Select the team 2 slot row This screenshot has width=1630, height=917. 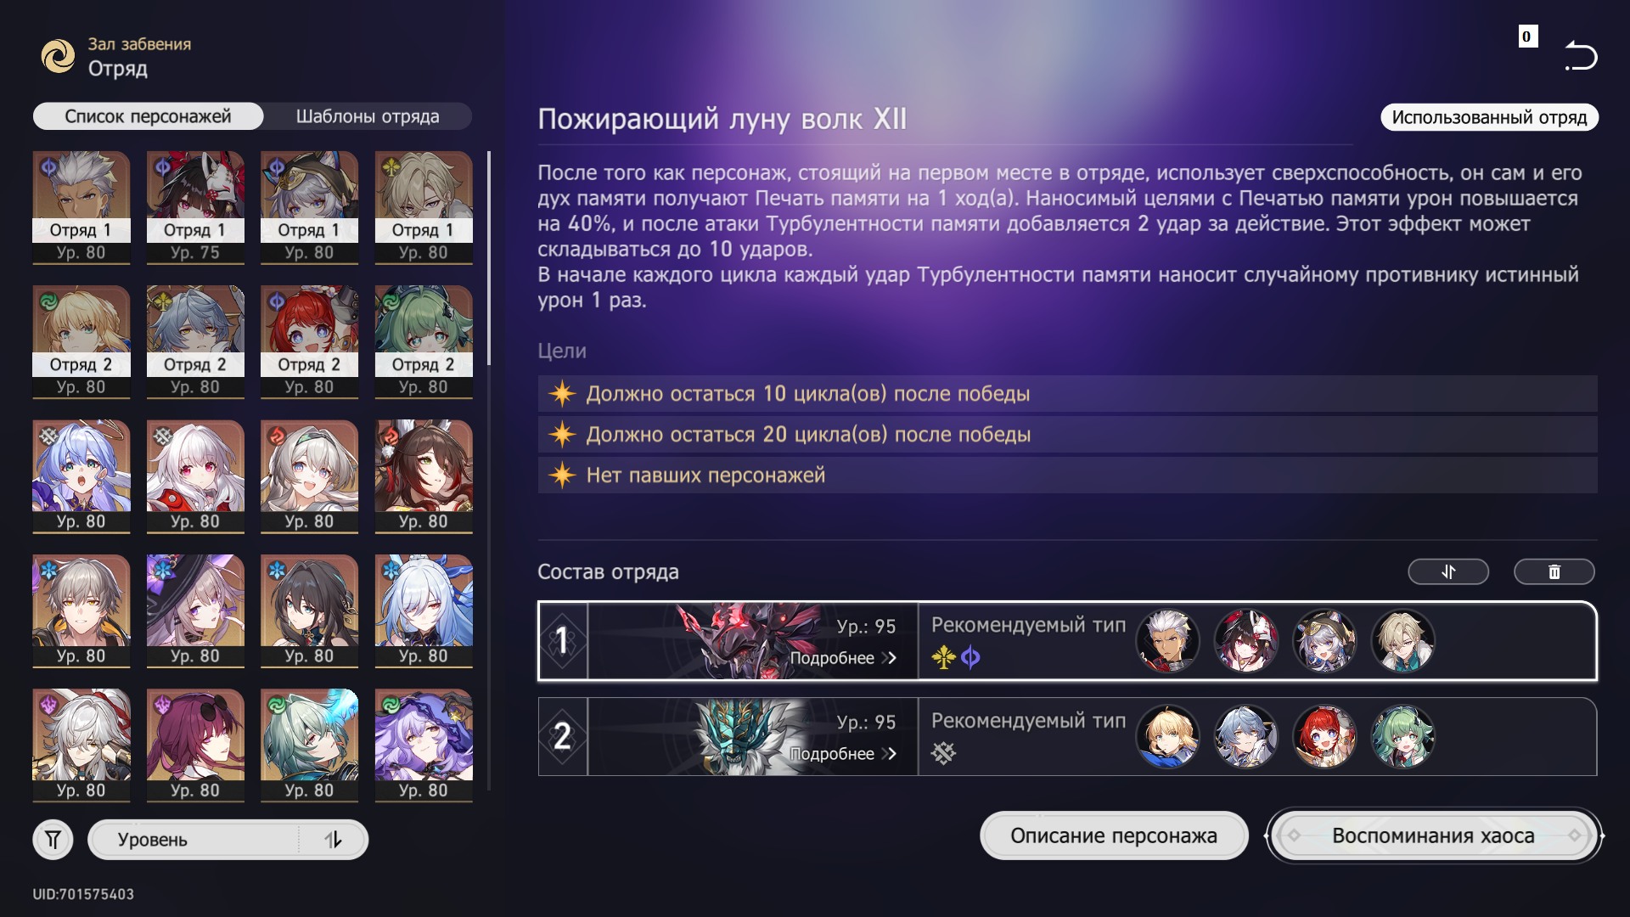point(1067,736)
